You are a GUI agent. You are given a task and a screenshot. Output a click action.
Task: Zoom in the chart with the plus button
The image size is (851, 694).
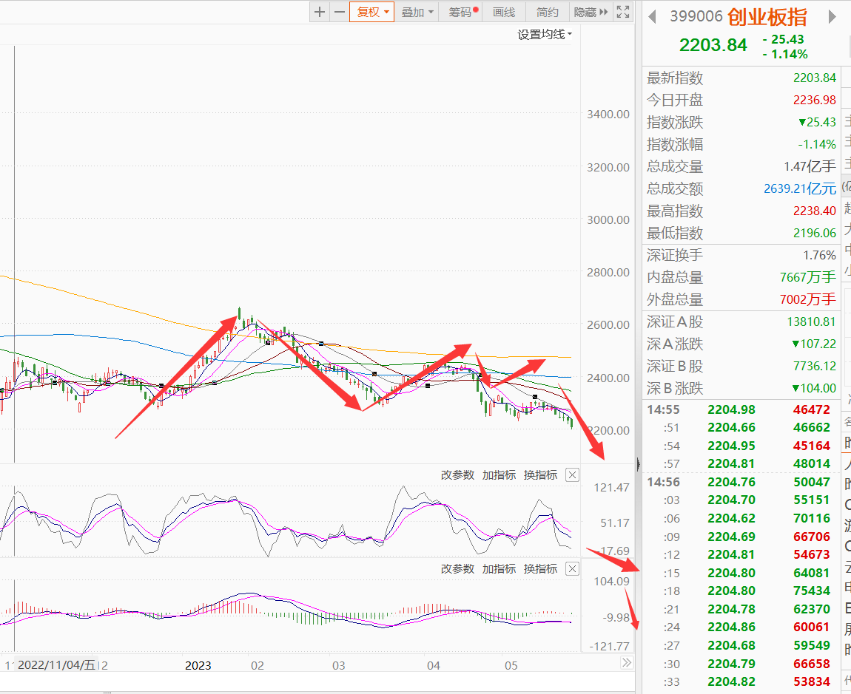point(320,12)
